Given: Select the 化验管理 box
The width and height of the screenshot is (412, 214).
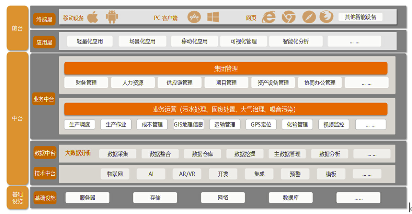Looking at the screenshot, I should (297, 124).
